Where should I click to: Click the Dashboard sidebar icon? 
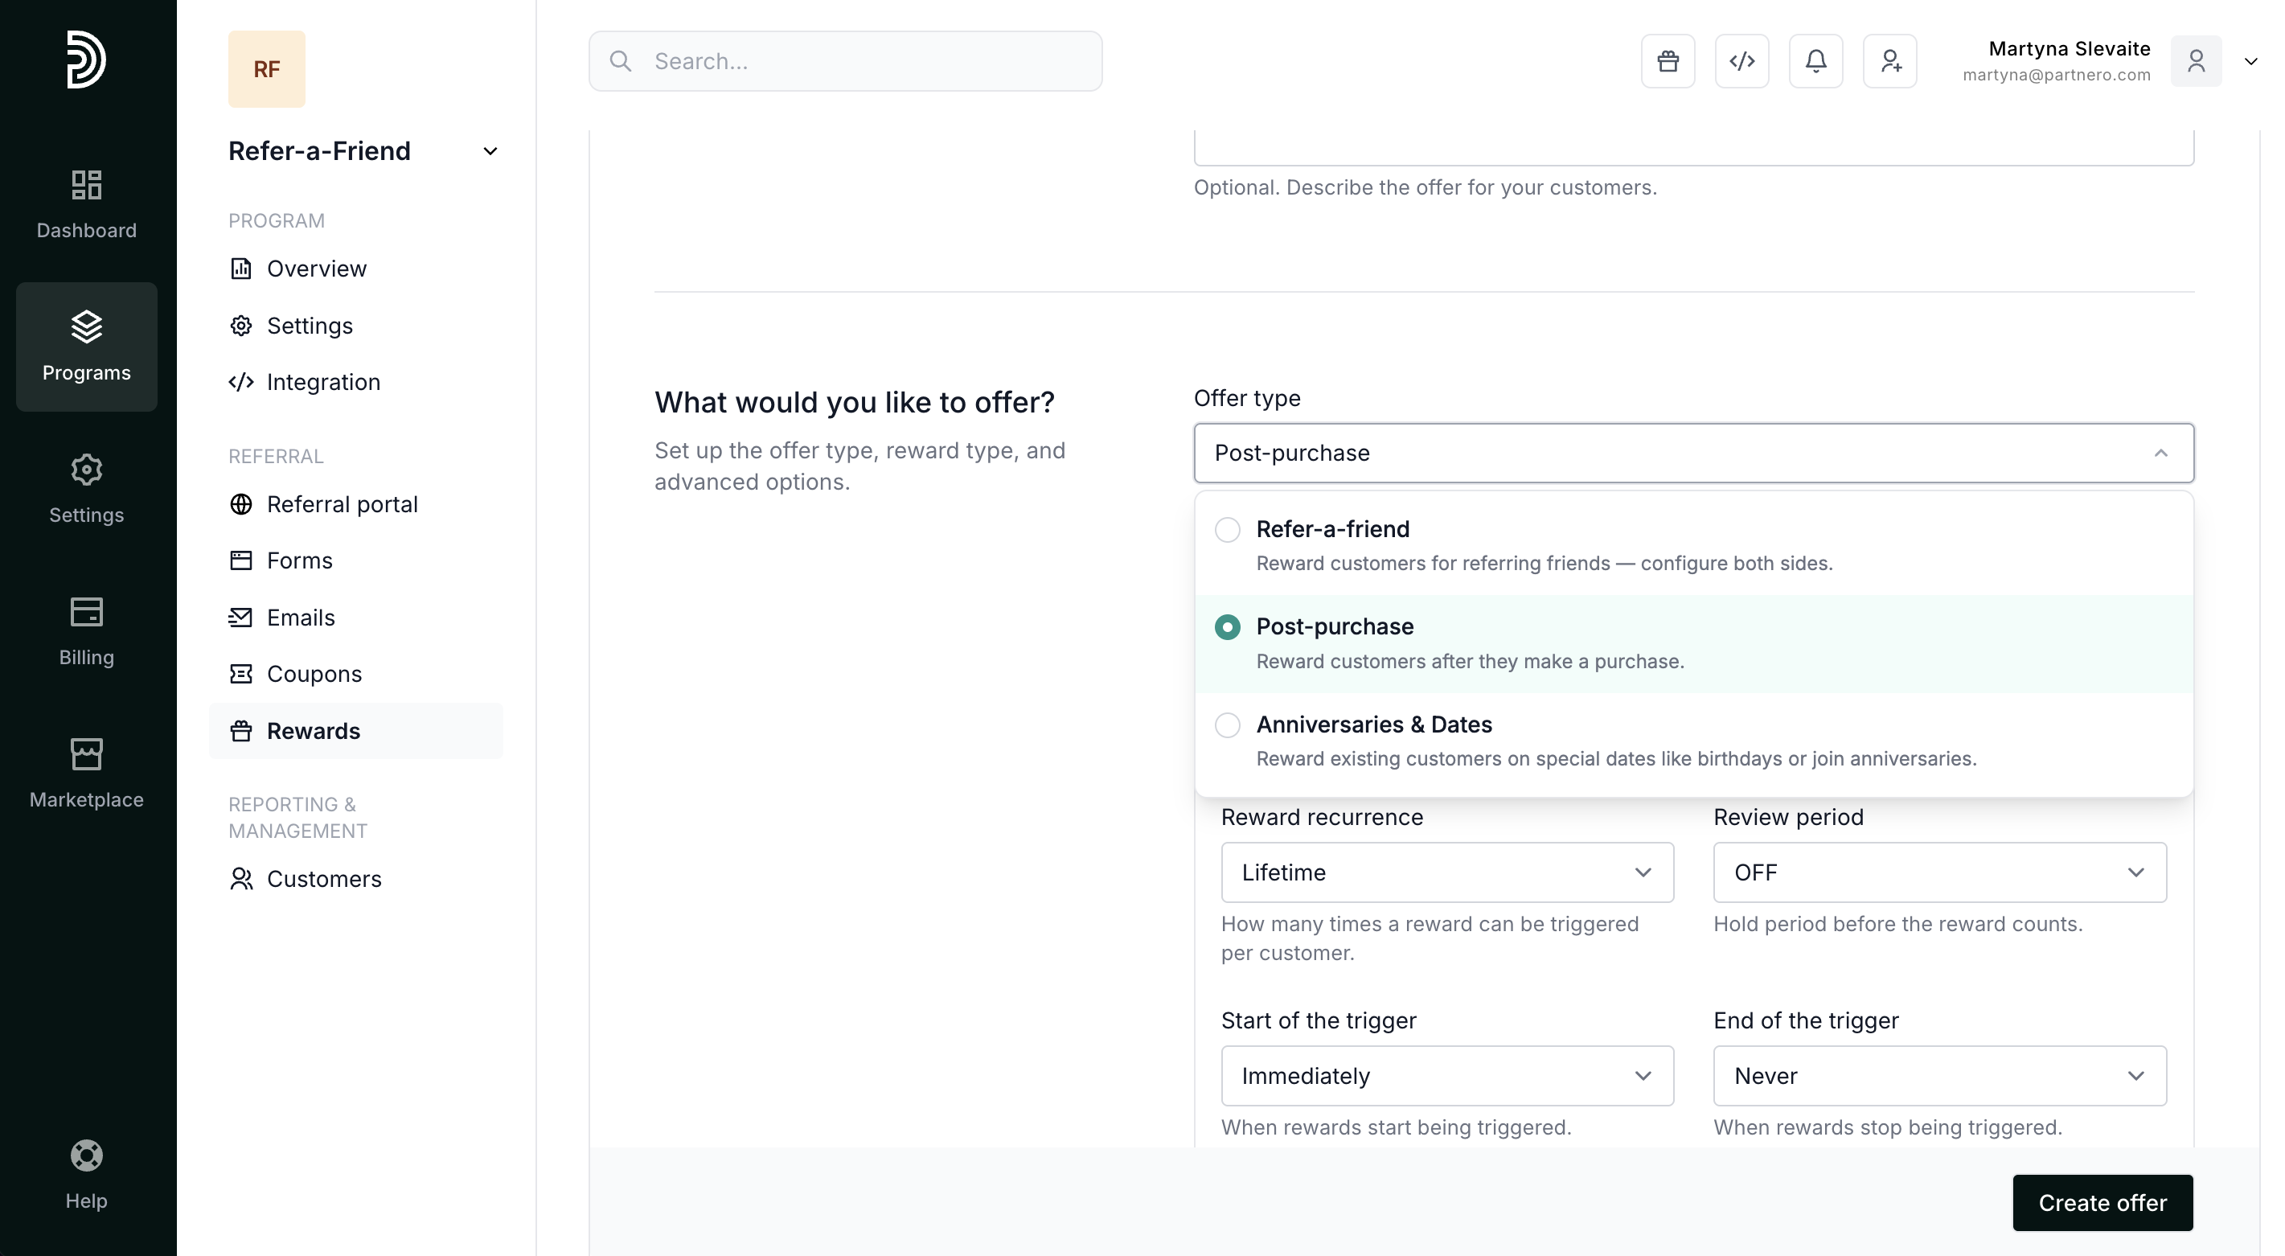click(86, 204)
